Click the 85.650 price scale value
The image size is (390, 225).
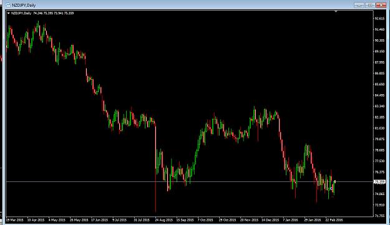[379, 84]
